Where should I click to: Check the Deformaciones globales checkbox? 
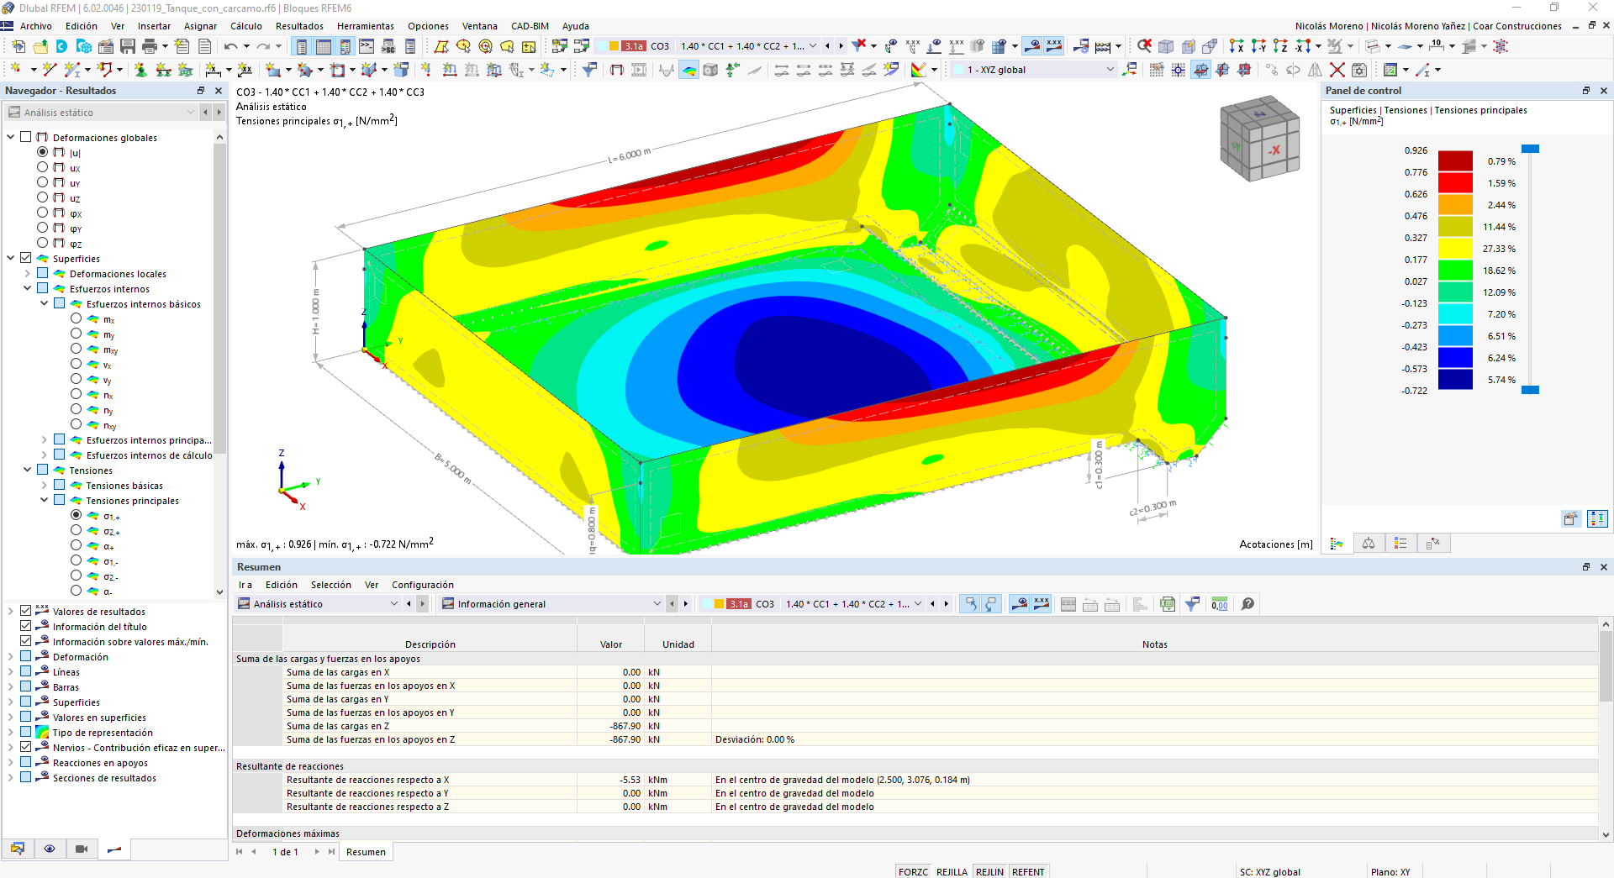tap(26, 137)
